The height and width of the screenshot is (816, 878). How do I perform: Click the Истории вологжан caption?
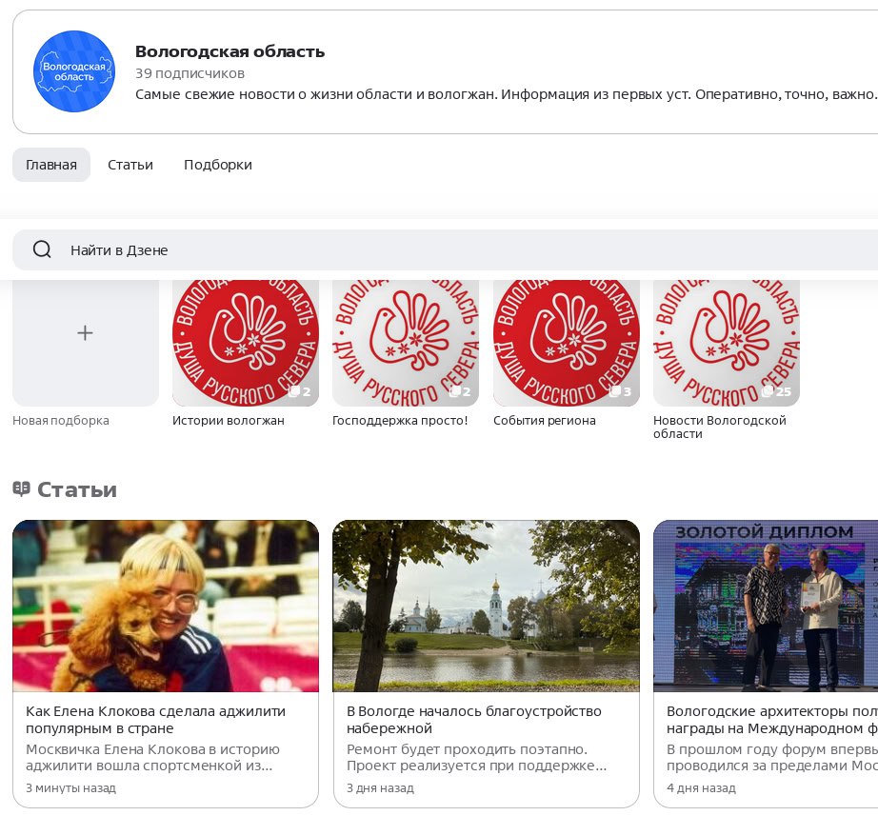pos(229,420)
